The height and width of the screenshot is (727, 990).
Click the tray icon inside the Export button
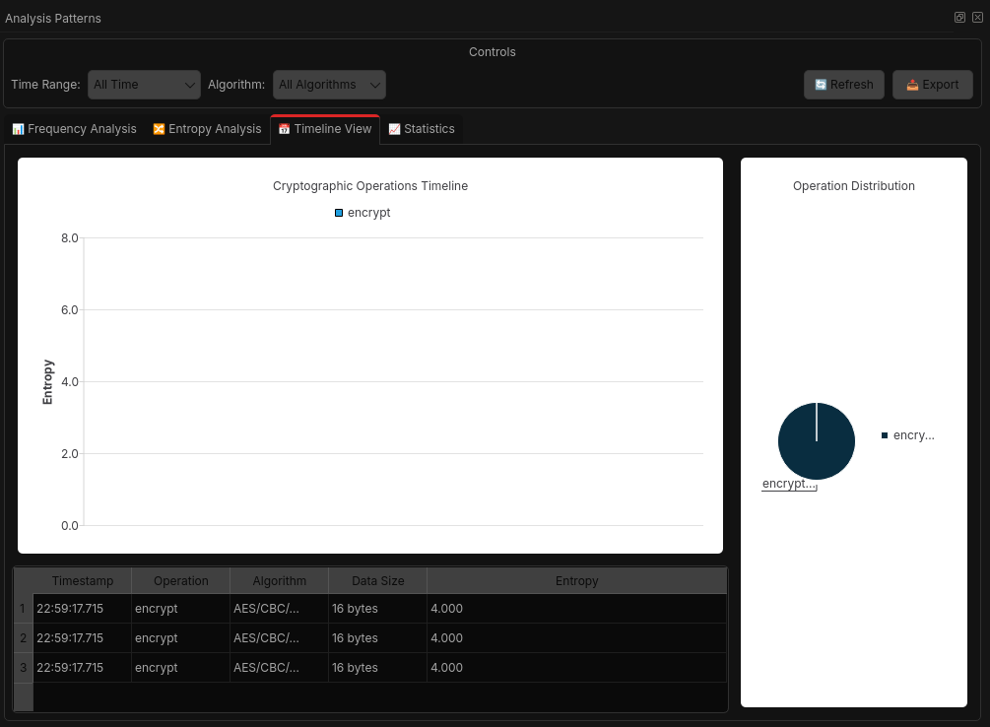(912, 84)
